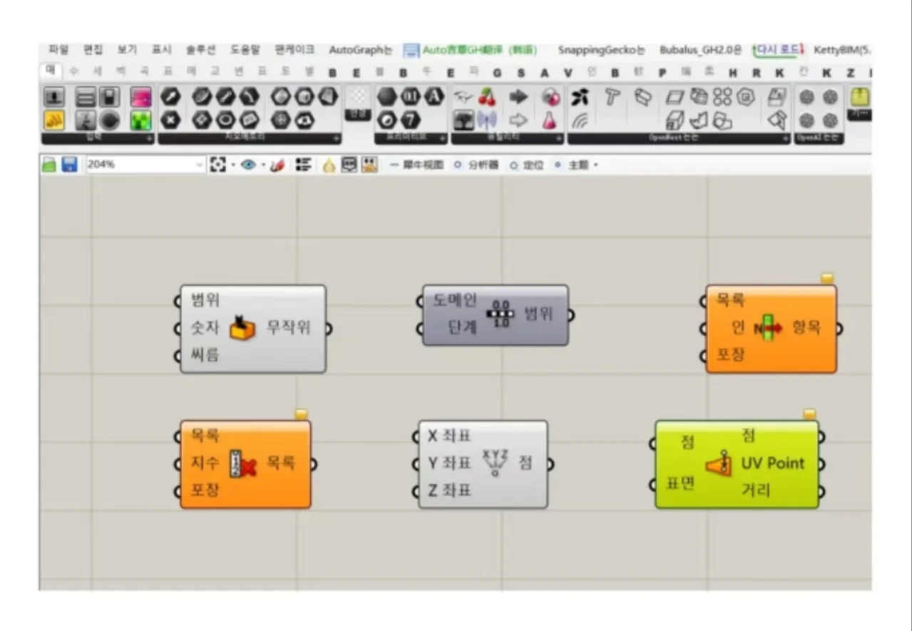Click the orange icon beside UV Point
The height and width of the screenshot is (631, 912).
[x=719, y=463]
